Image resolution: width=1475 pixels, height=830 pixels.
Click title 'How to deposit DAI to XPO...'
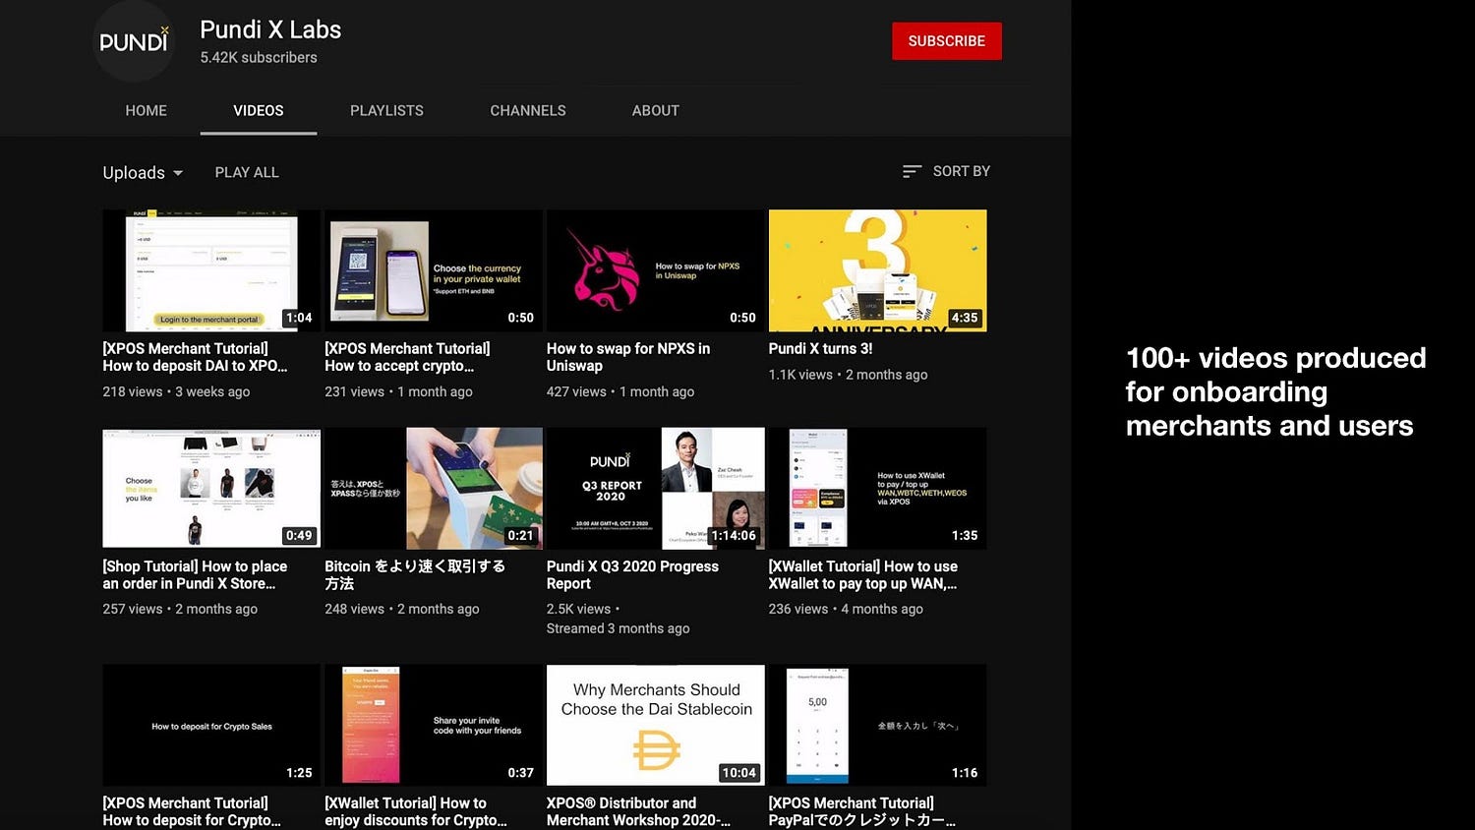tap(195, 357)
